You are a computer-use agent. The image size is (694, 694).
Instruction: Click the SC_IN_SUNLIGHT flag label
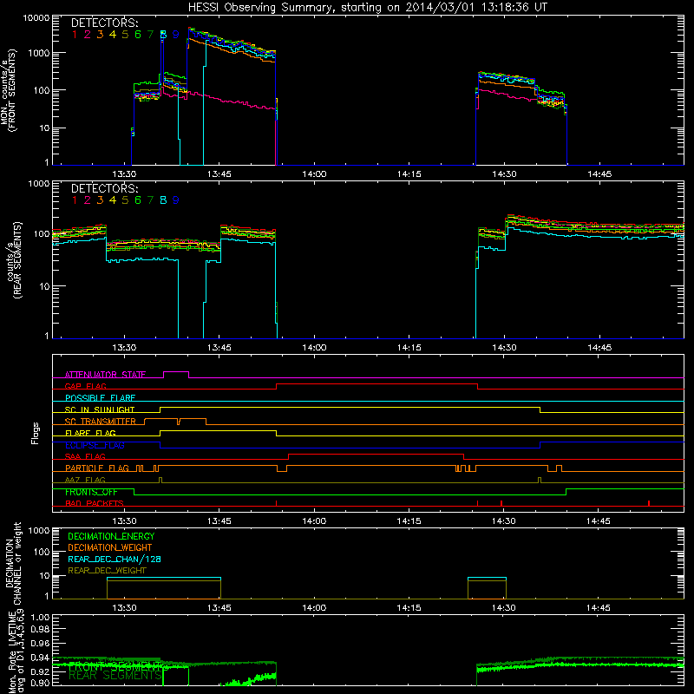click(100, 409)
